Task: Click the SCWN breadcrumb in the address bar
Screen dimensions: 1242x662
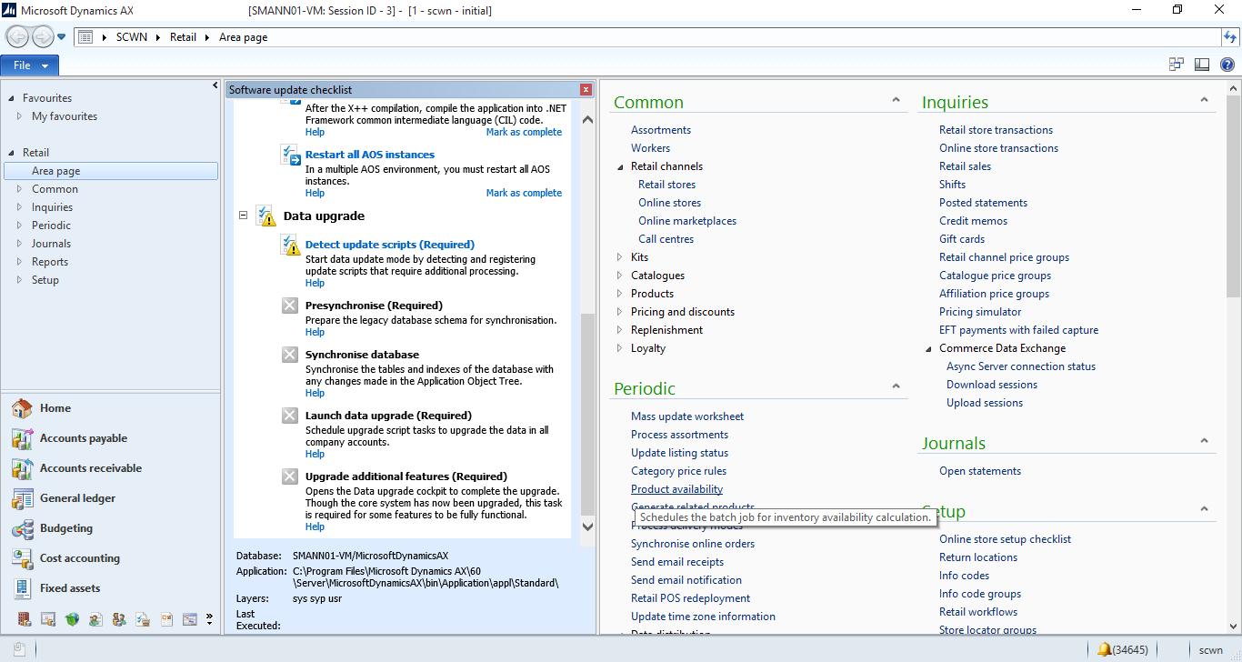Action: tap(132, 37)
